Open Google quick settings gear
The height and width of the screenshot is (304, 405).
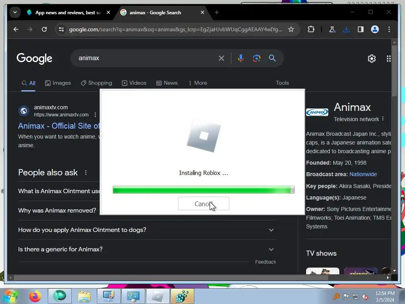372,59
